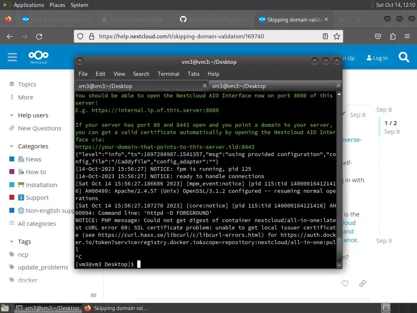Open the Terminal menu
417x313 pixels.
click(x=168, y=74)
